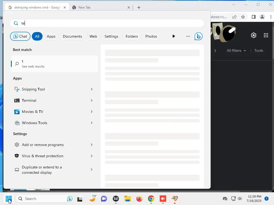Open Virus & threat protection setting
Screen dimensions: 274x205
coord(54,156)
